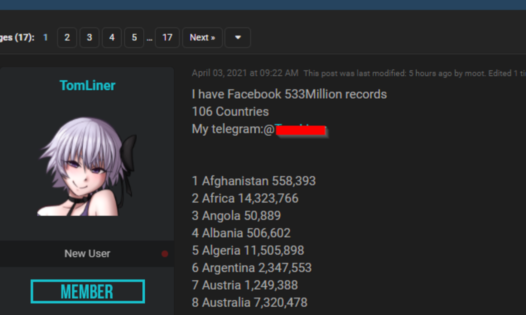Viewport: 526px width, 315px height.
Task: Click the MEMBER rank badge
Action: coord(88,291)
